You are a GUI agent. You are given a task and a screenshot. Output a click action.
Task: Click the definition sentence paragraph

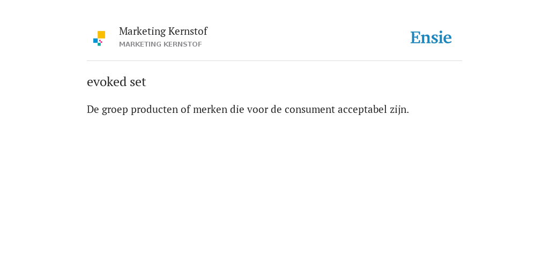248,110
